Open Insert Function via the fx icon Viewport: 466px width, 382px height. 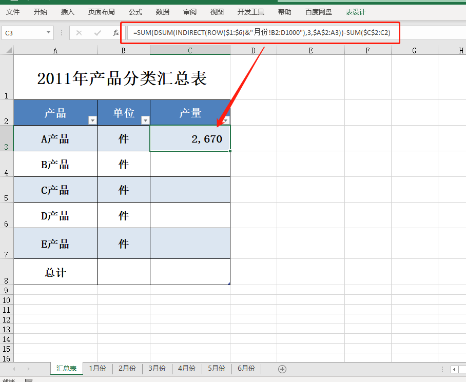pos(116,33)
